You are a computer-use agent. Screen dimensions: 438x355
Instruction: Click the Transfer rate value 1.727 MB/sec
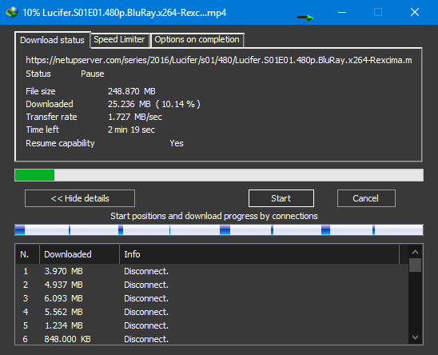click(x=135, y=117)
